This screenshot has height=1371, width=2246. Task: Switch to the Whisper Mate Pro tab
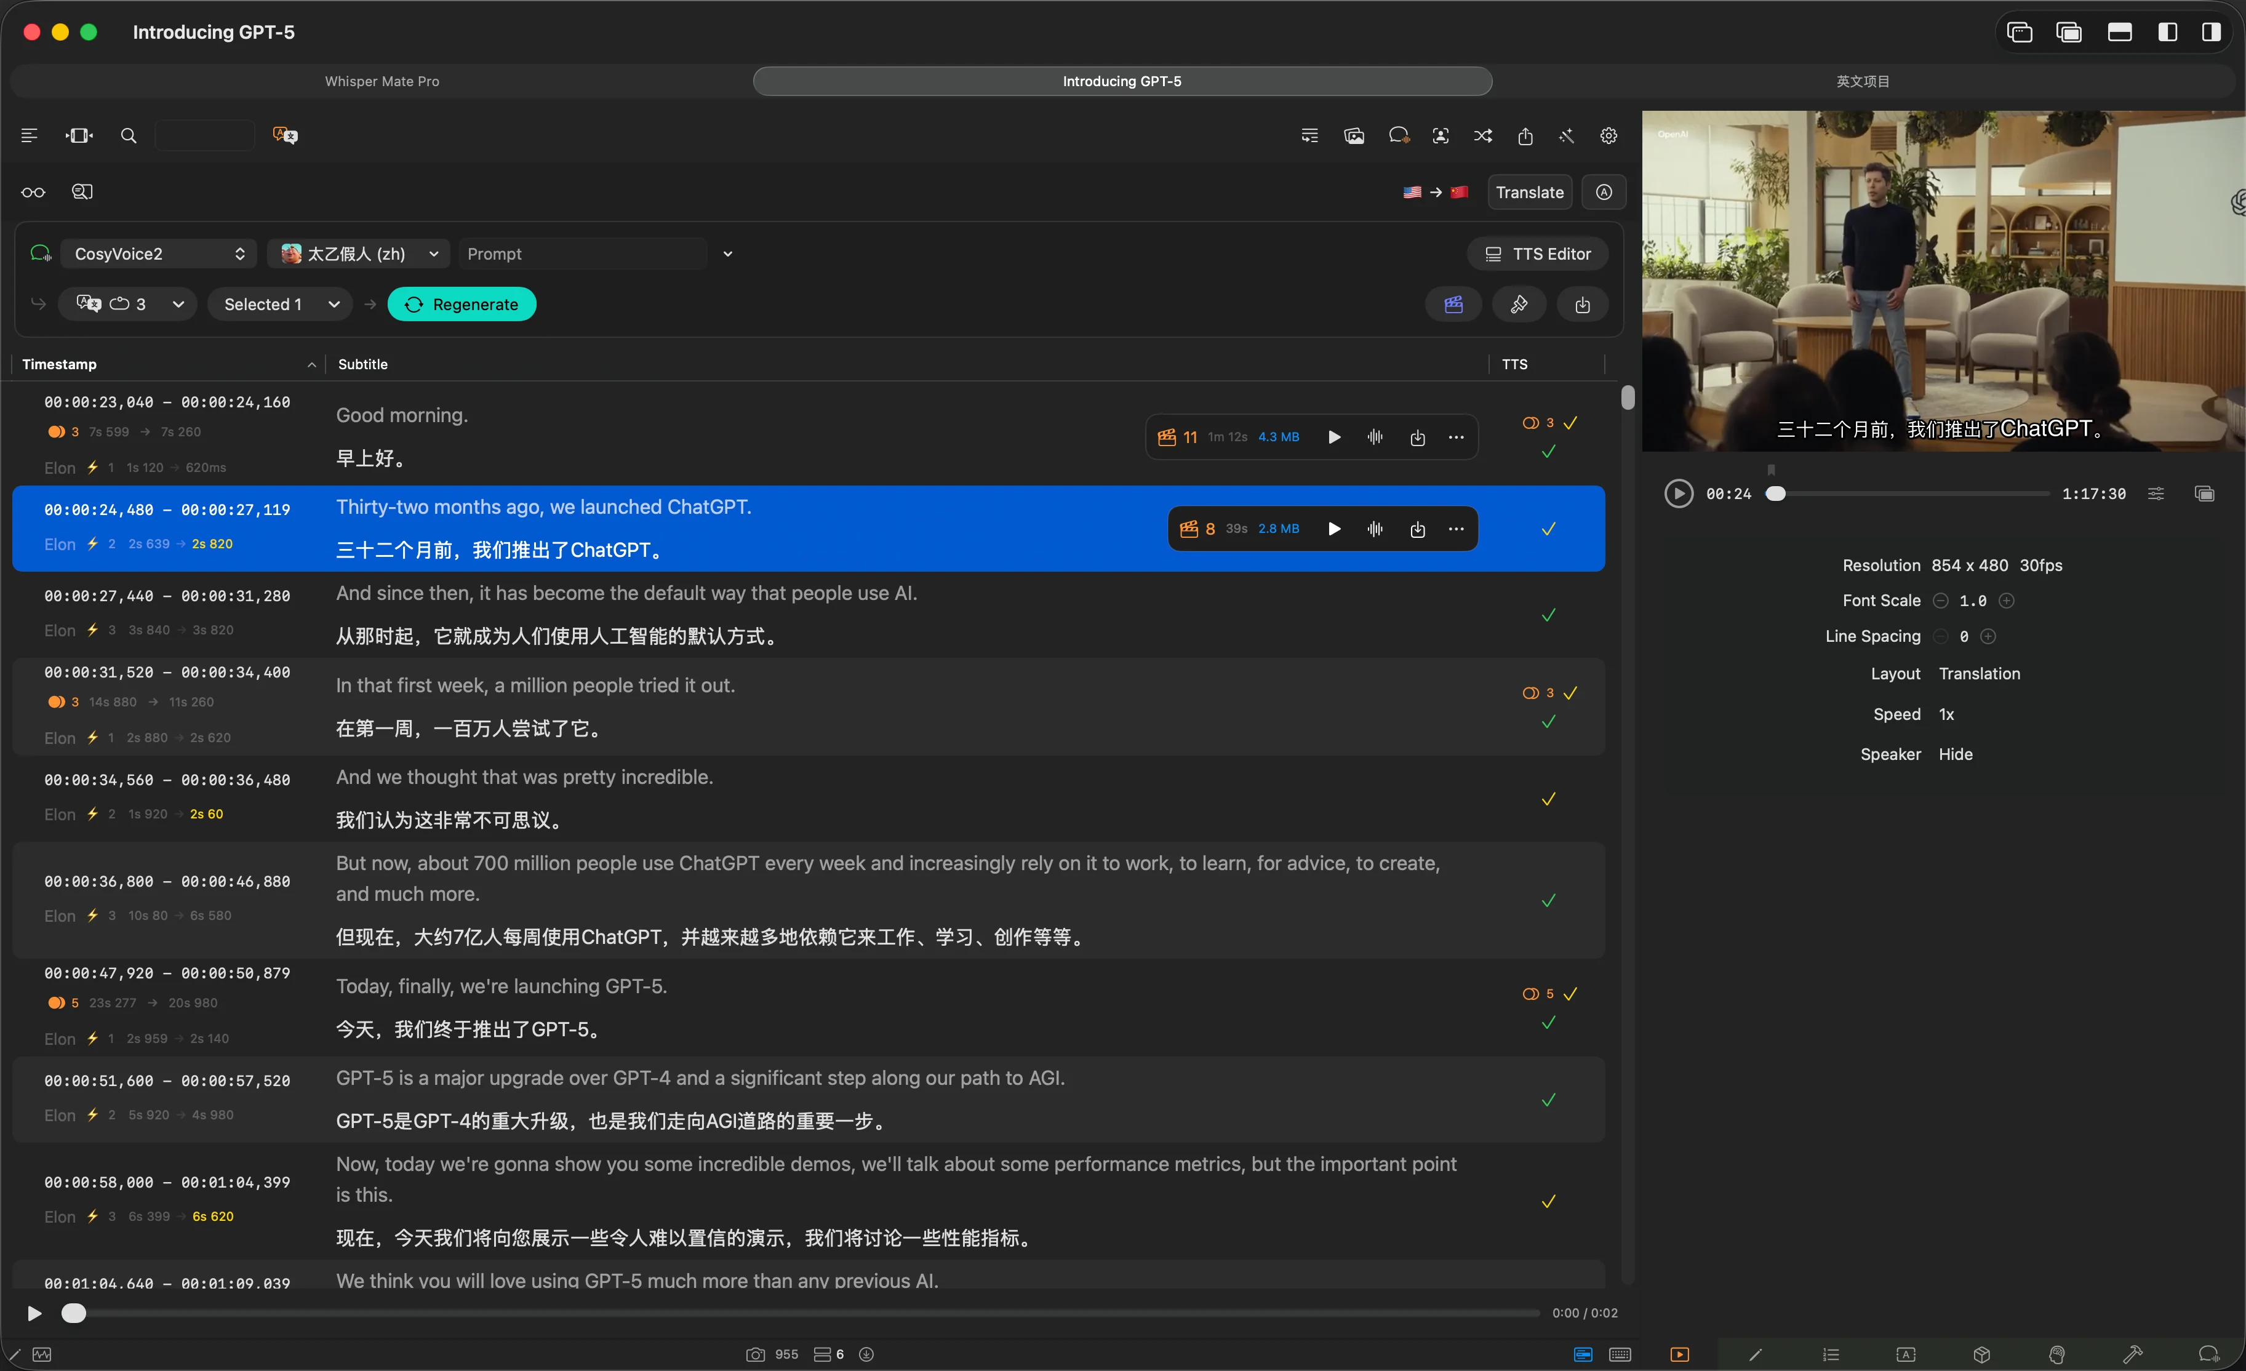tap(382, 81)
